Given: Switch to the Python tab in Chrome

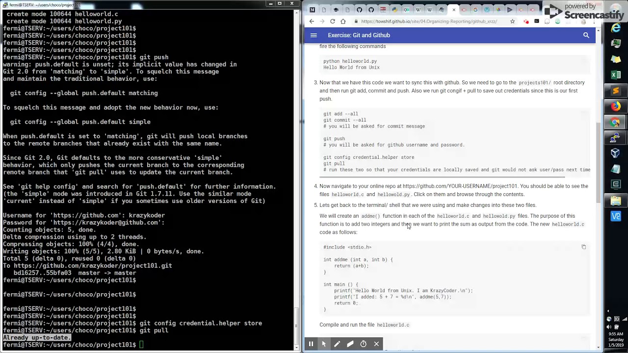Looking at the screenshot, I should (x=395, y=10).
